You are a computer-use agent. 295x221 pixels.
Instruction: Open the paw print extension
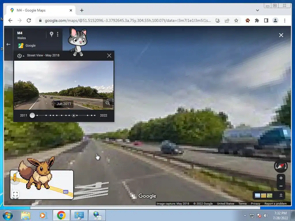tap(247, 20)
